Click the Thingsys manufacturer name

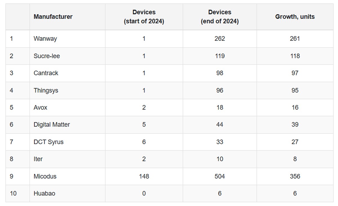(x=46, y=90)
